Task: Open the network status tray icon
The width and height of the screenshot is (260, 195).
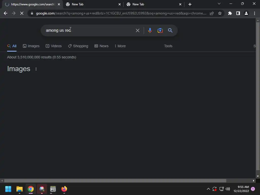Action: tap(221, 189)
